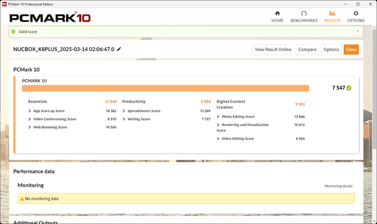Close the result with orange Close button
This screenshot has height=224, width=377.
351,49
